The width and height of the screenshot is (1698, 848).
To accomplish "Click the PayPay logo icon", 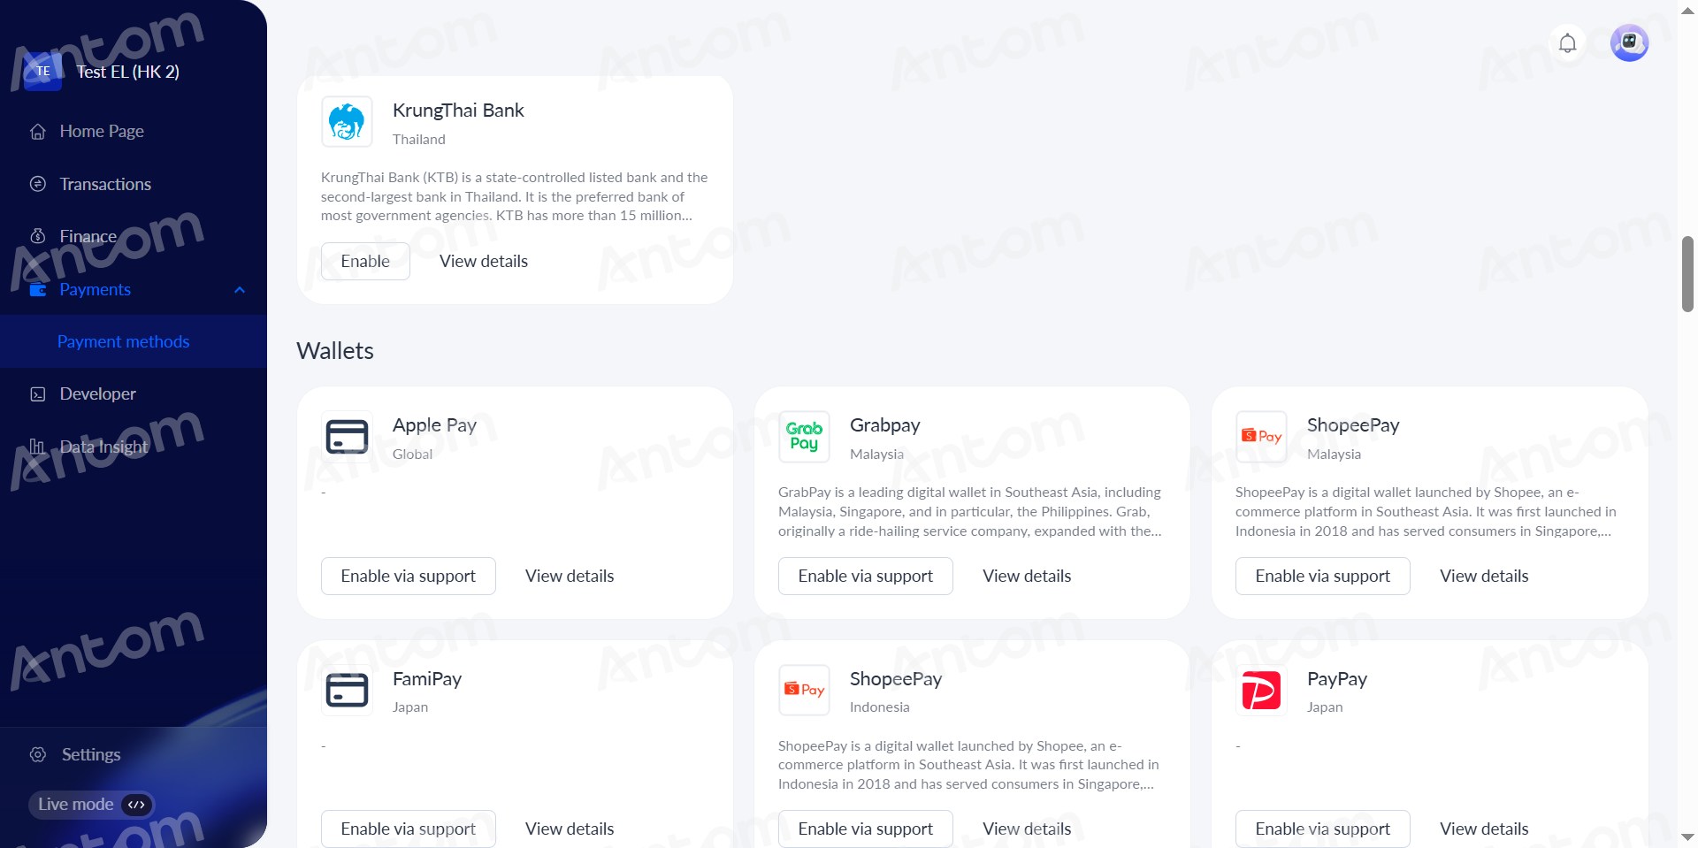I will click(1261, 691).
